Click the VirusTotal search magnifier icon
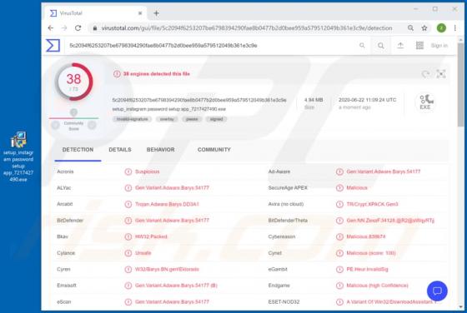Screen dimensions: 467x313 pos(380,46)
